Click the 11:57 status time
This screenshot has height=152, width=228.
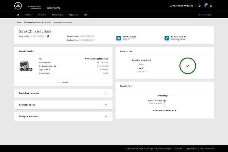141,68
